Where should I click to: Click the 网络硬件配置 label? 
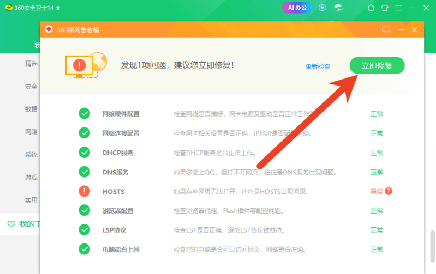(121, 114)
